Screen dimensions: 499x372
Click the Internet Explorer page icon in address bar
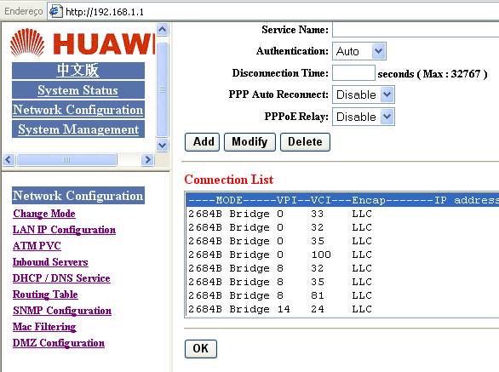tap(55, 11)
